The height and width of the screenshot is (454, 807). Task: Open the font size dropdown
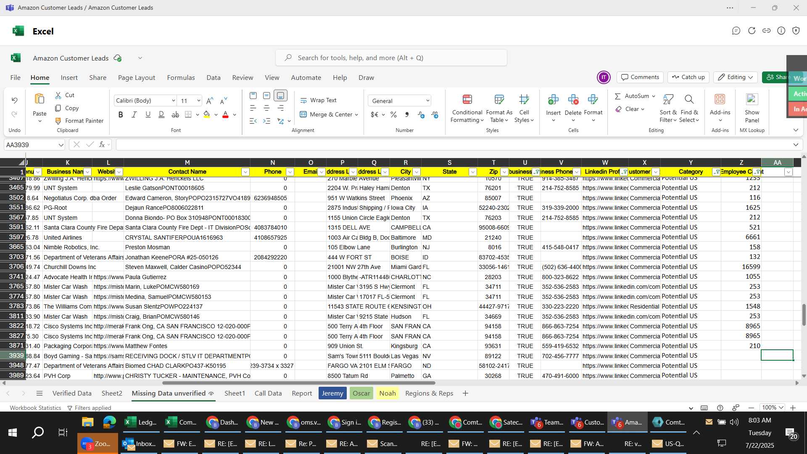(x=198, y=101)
